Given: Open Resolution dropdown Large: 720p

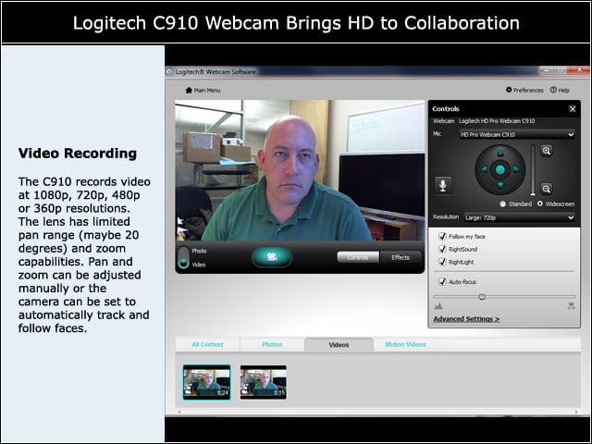Looking at the screenshot, I should [520, 217].
